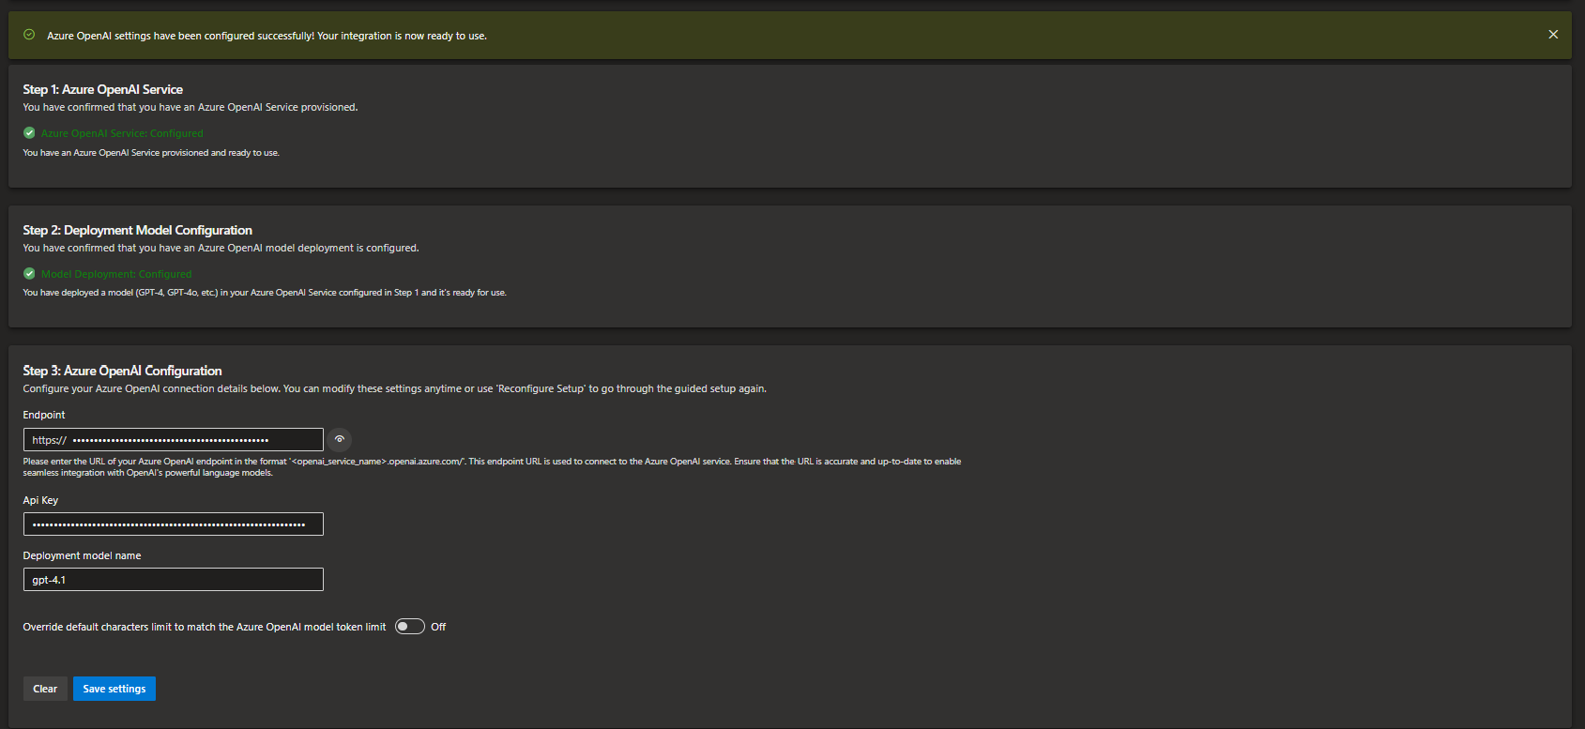Select the Deployment model name field
1585x729 pixels.
[x=173, y=580]
